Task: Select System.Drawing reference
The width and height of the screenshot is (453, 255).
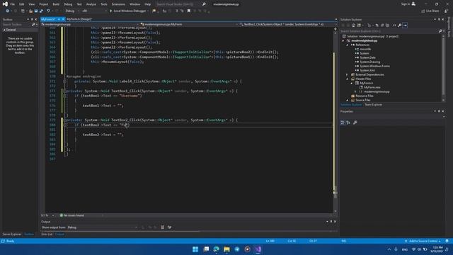Action: coord(369,62)
